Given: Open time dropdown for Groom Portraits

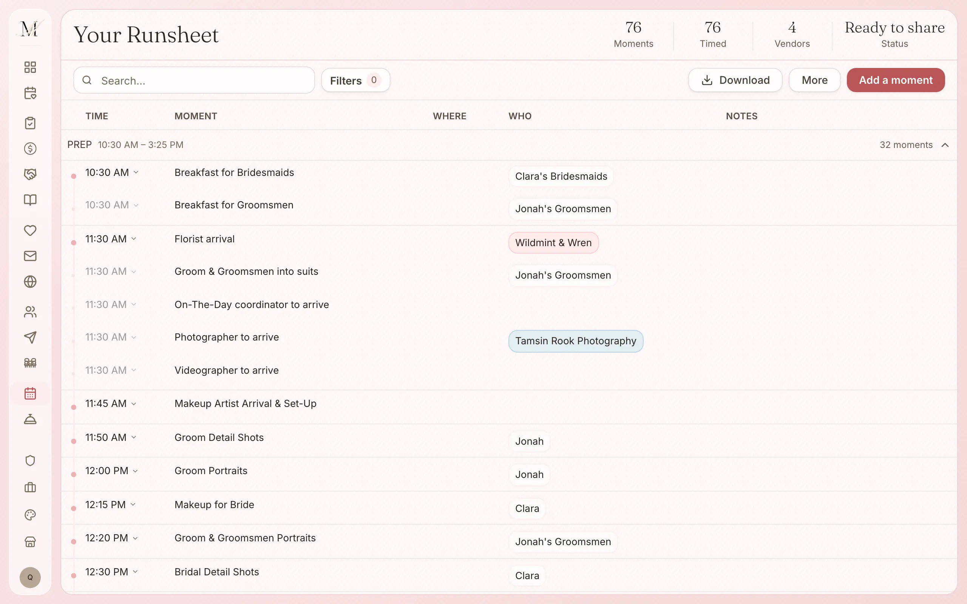Looking at the screenshot, I should click(x=136, y=471).
